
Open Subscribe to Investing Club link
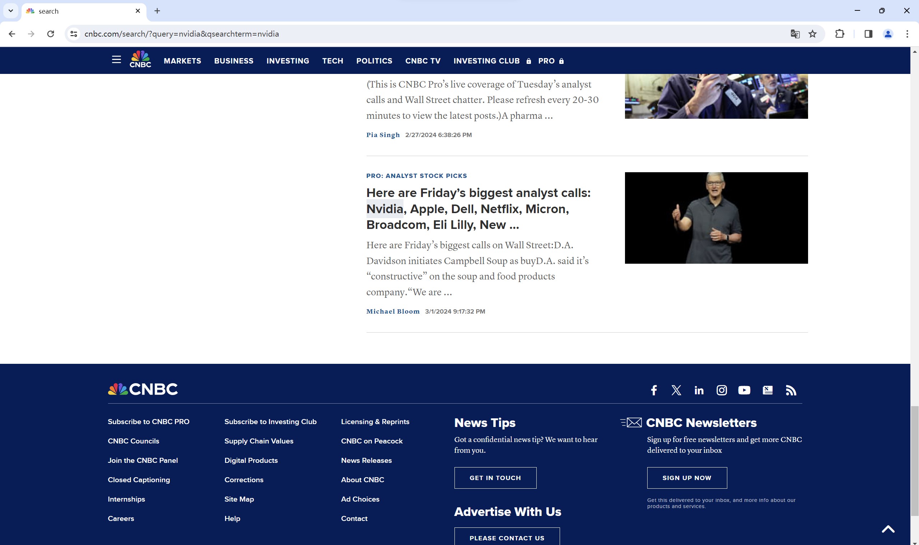(x=270, y=422)
